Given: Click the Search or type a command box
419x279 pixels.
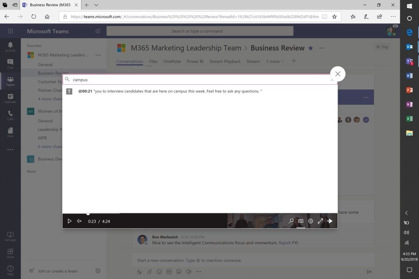Looking at the screenshot, I should [200, 31].
